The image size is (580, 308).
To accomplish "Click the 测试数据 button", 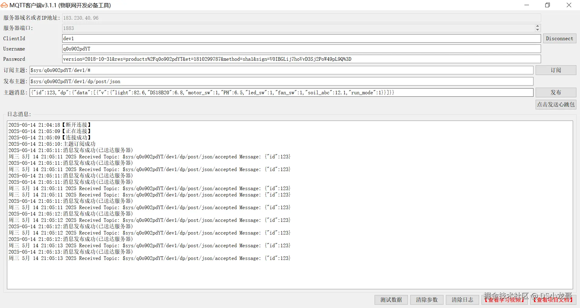I will 391,300.
